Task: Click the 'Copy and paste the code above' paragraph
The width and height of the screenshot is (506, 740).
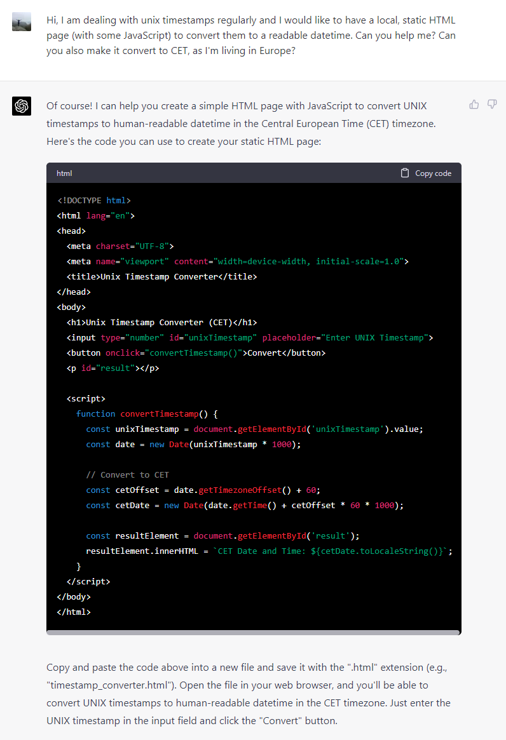Action: pyautogui.click(x=248, y=694)
